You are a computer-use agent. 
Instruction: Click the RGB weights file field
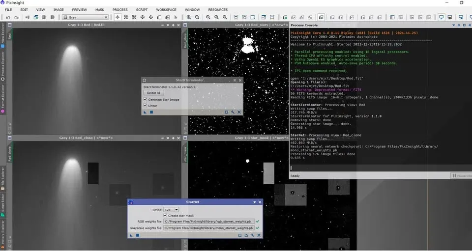[209, 222]
